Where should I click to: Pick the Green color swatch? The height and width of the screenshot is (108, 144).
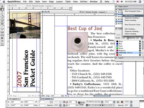[117, 48]
